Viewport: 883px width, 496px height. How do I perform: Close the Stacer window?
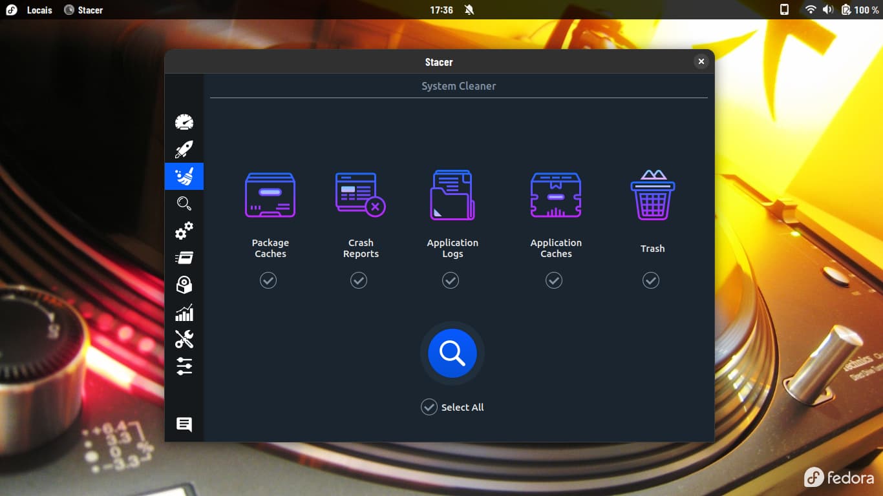(x=701, y=61)
